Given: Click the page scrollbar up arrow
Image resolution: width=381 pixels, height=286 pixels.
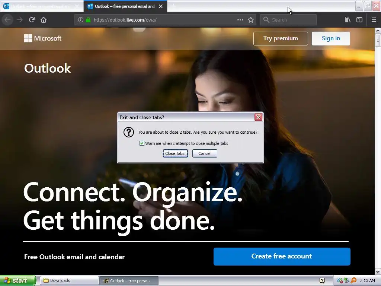Looking at the screenshot, I should pyautogui.click(x=378, y=31).
